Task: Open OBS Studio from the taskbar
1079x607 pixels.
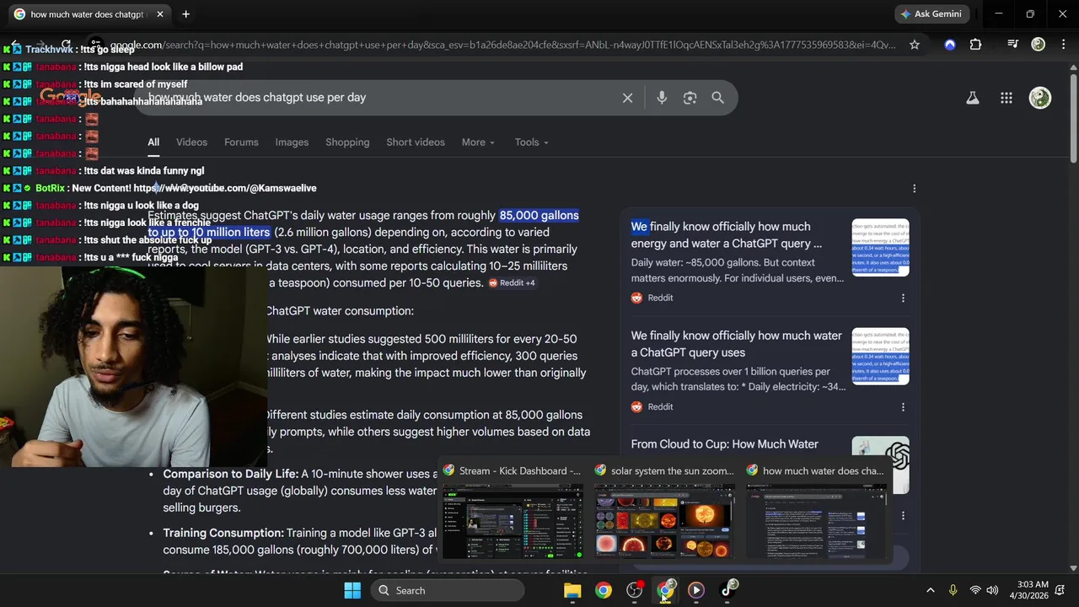Action: (635, 590)
